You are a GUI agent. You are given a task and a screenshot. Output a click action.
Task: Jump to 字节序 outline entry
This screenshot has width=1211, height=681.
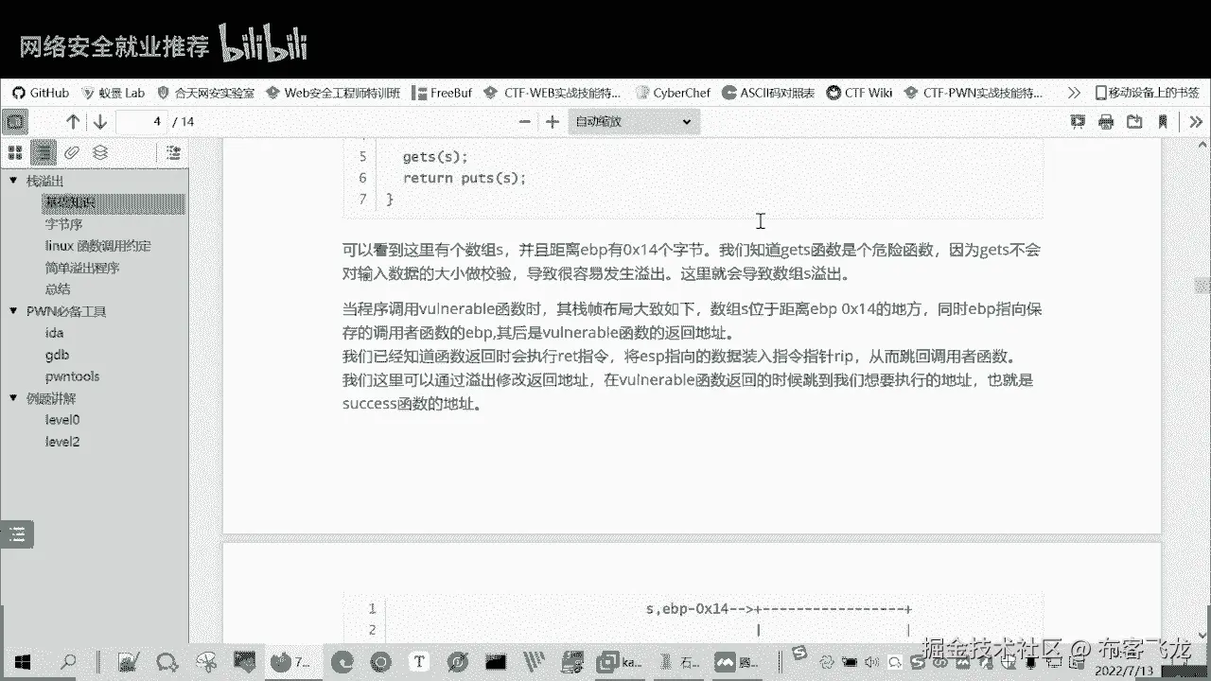[63, 224]
